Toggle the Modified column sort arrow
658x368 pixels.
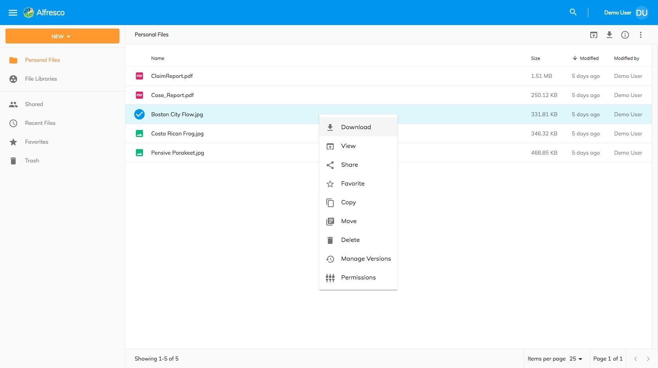coord(575,58)
